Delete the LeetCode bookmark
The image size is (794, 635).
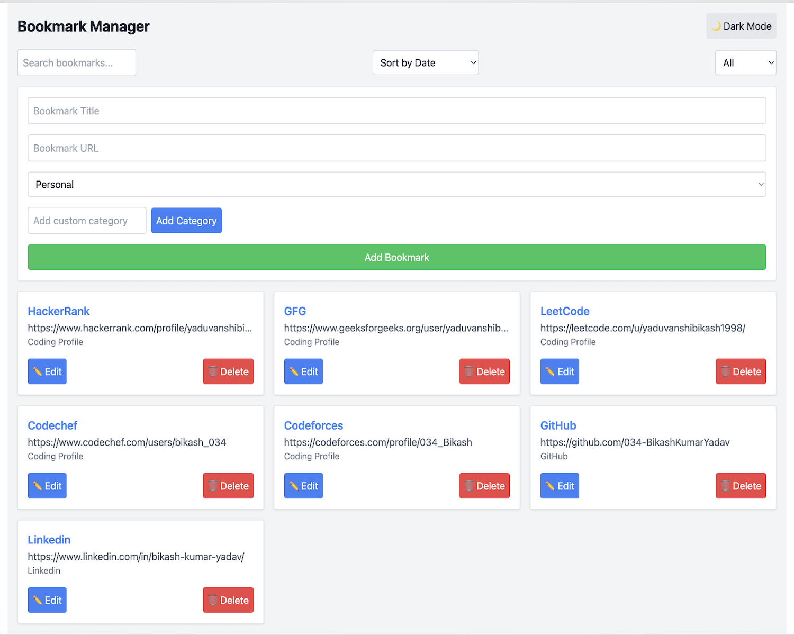tap(741, 371)
